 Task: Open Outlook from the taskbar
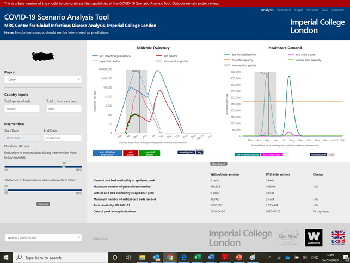(156, 257)
